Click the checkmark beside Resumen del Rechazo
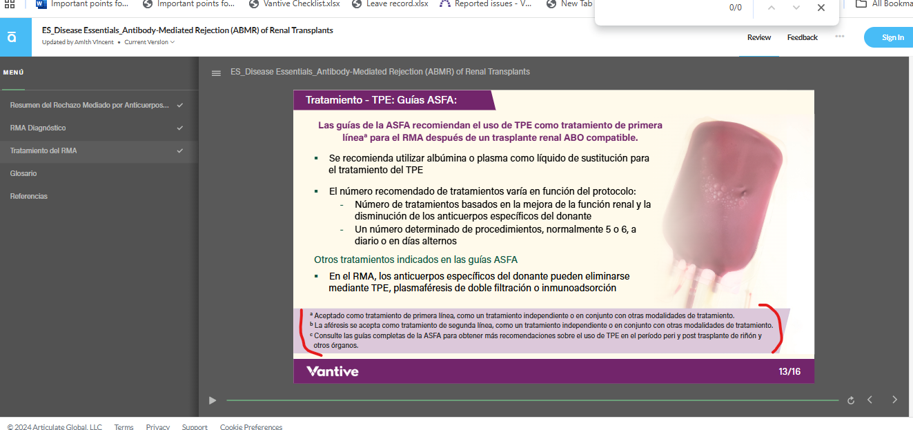This screenshot has height=430, width=913. tap(180, 105)
